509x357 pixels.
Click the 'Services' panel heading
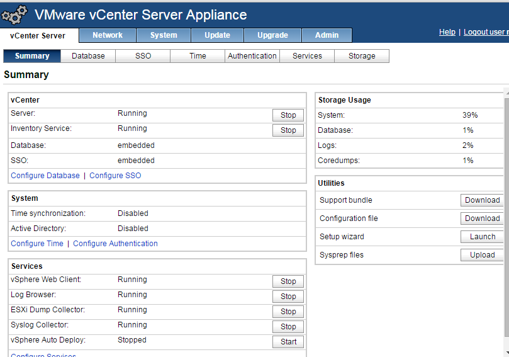tap(27, 266)
